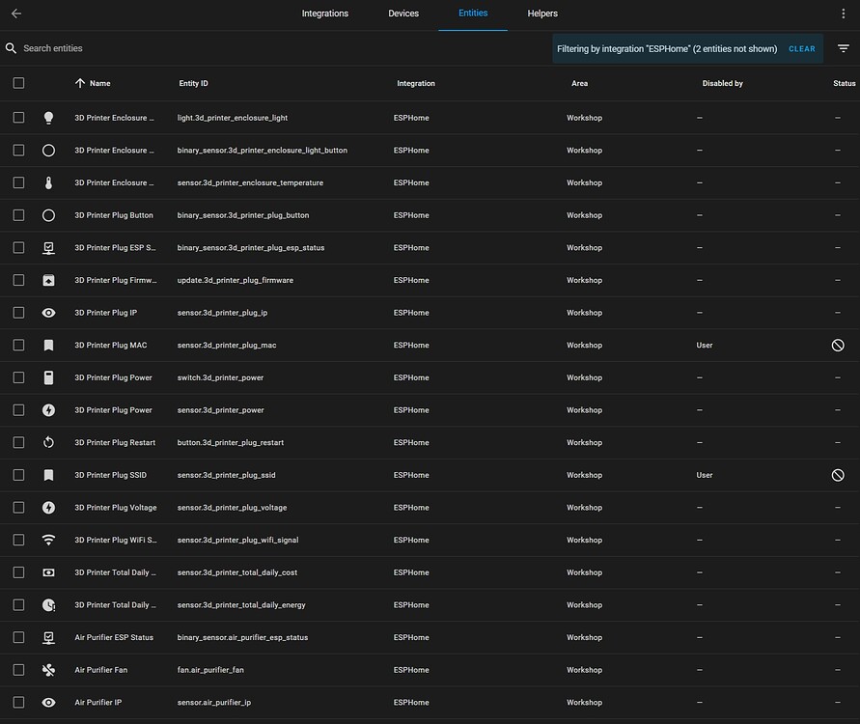Click the thermometer icon for enclosure temperature

[49, 182]
